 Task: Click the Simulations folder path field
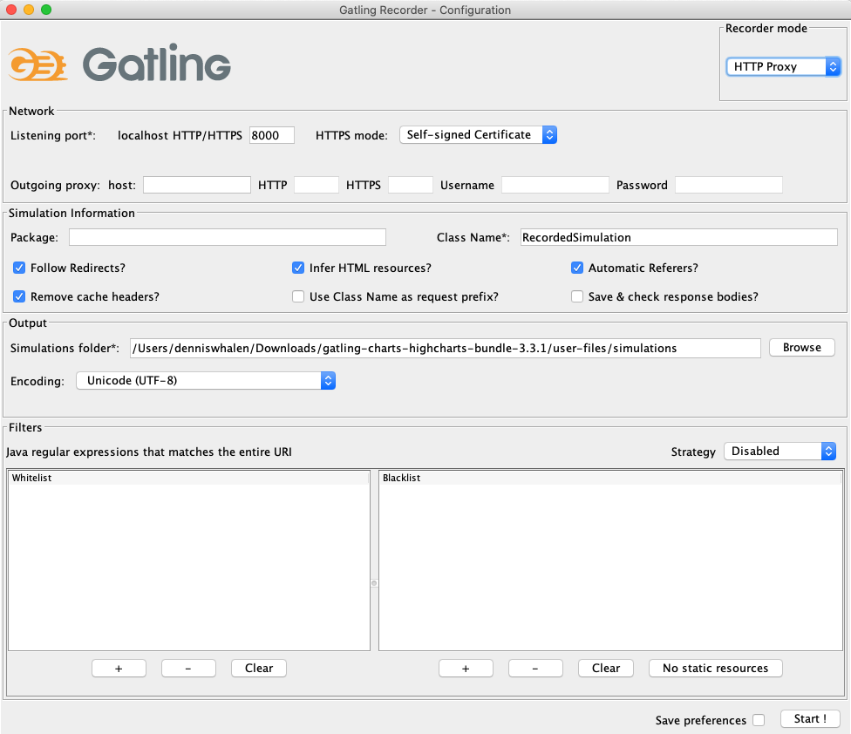(x=445, y=349)
